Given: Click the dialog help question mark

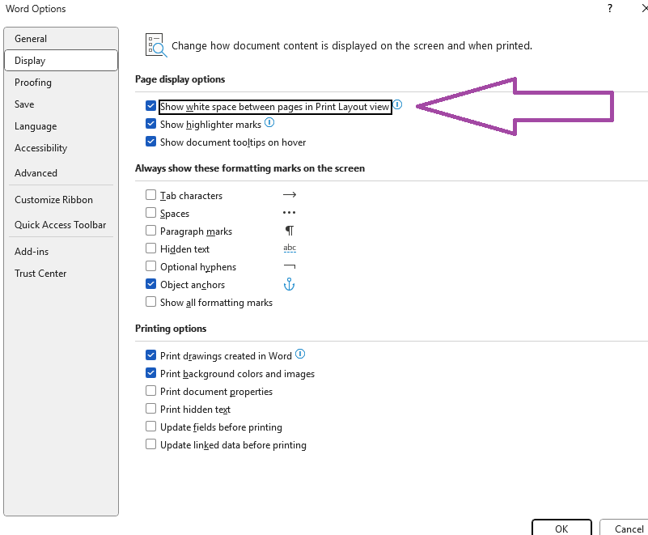Looking at the screenshot, I should coord(609,8).
